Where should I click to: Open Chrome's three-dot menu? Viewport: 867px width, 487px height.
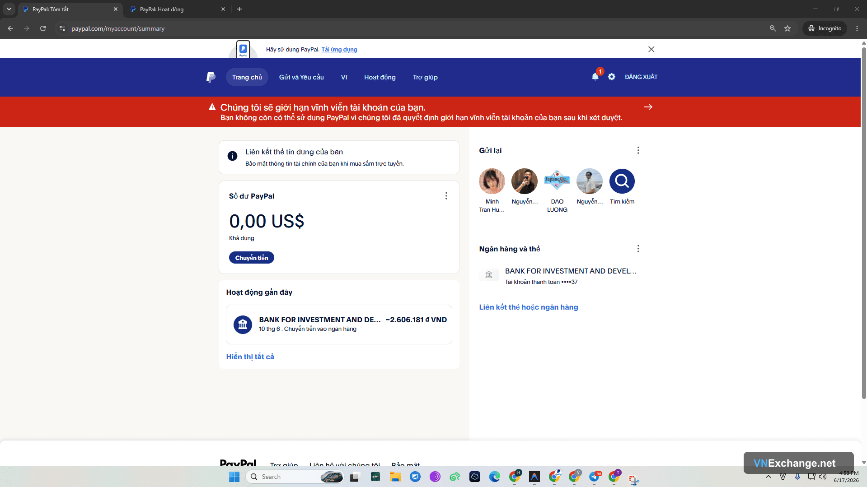[857, 28]
